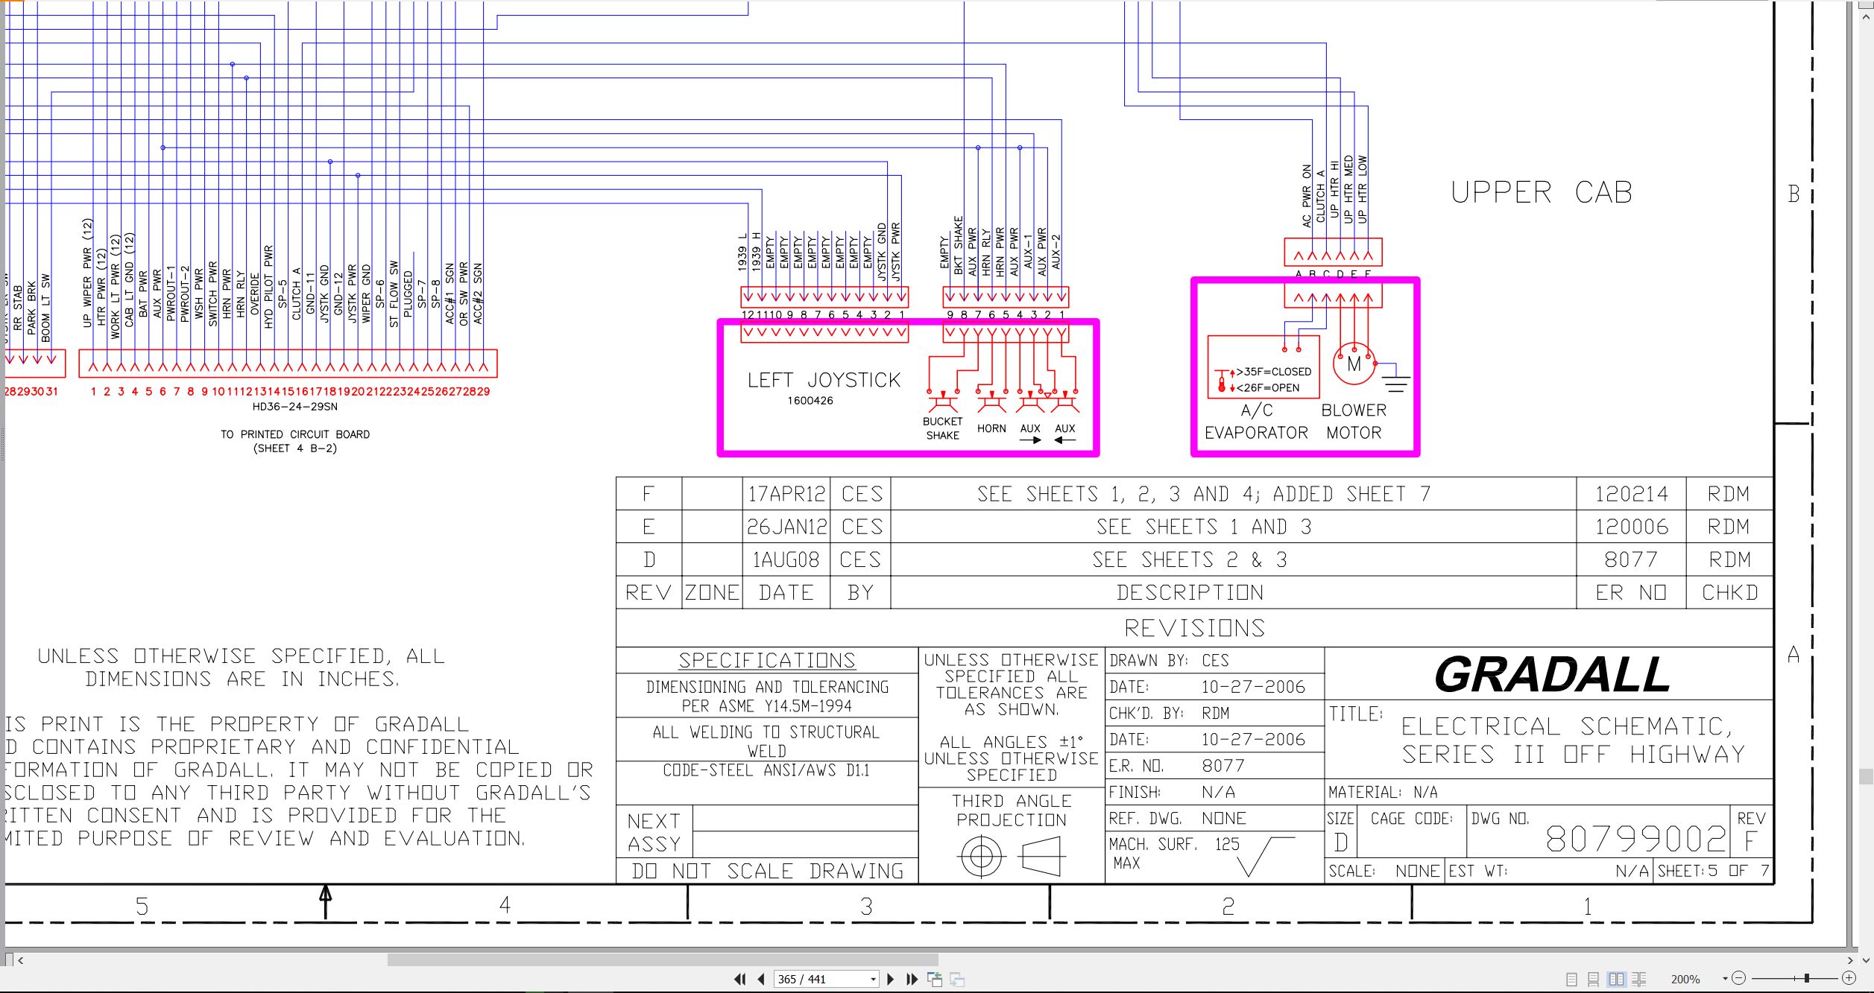This screenshot has height=993, width=1874.
Task: Click the part number 1600426
Action: [810, 401]
